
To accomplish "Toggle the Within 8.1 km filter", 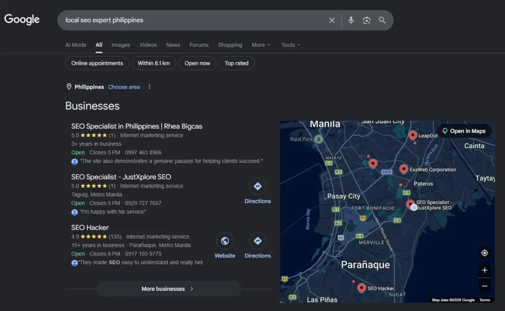I will (x=154, y=63).
